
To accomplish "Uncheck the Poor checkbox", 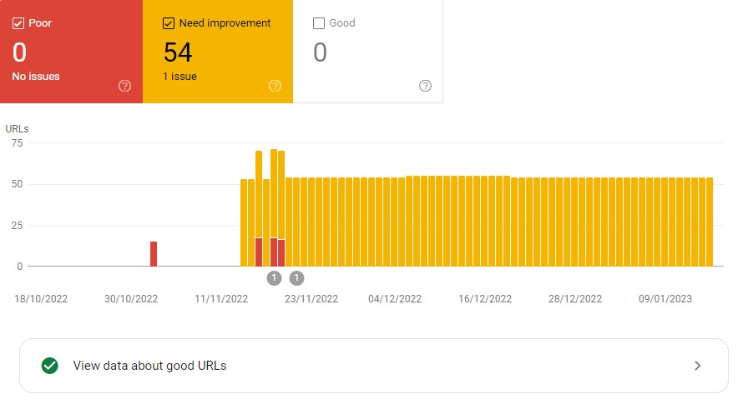I will [18, 23].
